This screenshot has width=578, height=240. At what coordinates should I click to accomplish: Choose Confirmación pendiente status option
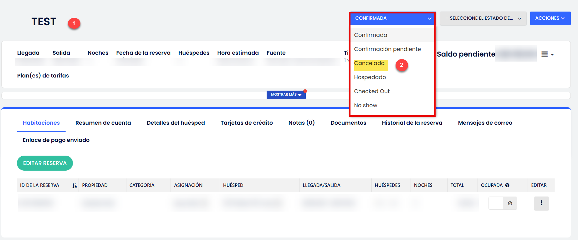point(387,49)
